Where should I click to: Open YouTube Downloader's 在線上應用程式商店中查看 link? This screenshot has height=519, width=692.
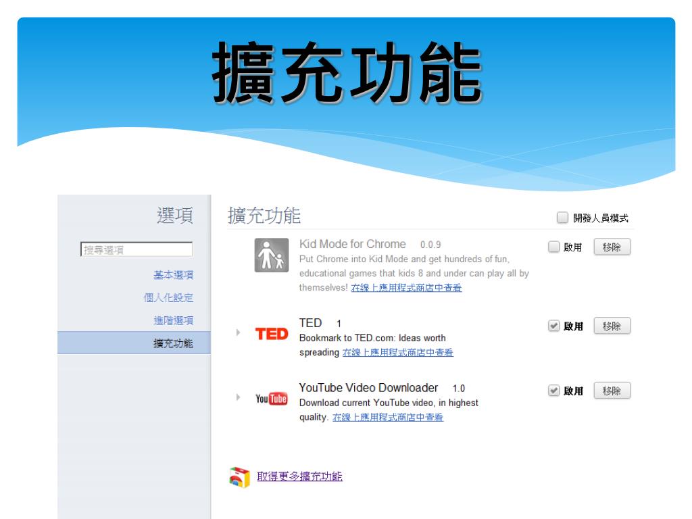point(387,417)
